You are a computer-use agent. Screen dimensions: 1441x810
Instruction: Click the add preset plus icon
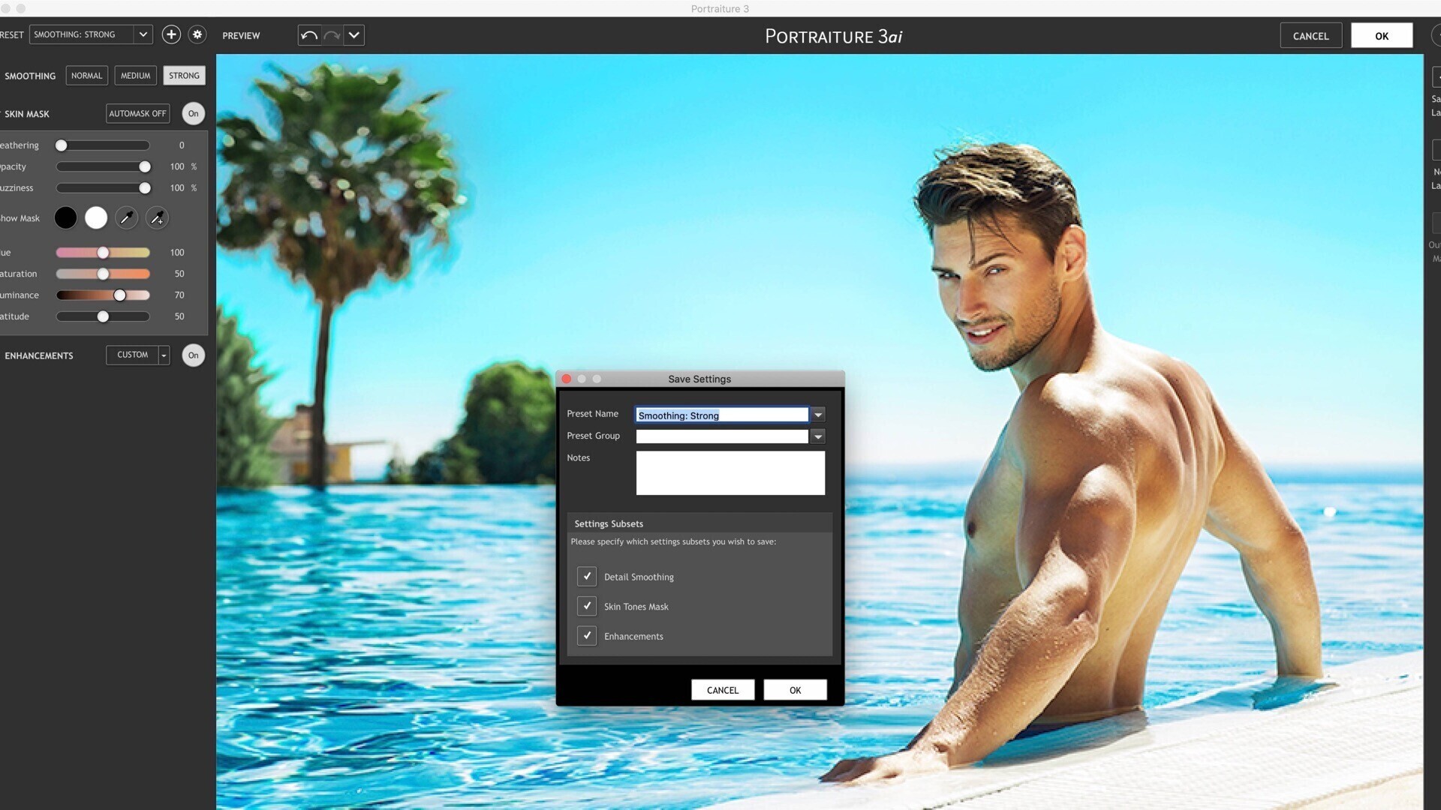[x=171, y=34]
